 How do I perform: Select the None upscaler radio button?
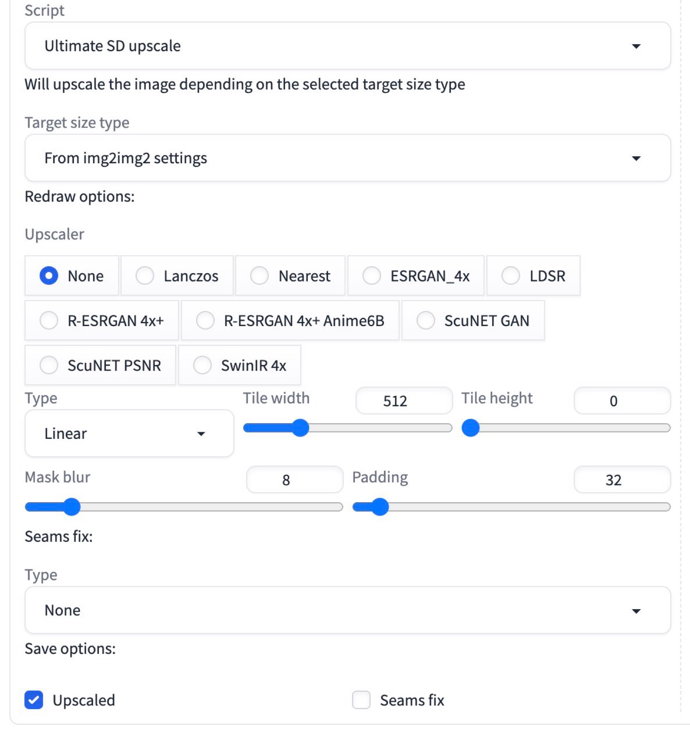point(49,276)
